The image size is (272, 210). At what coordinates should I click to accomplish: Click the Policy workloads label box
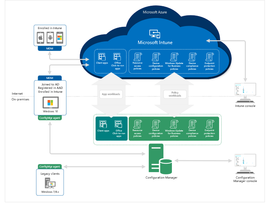[175, 94]
